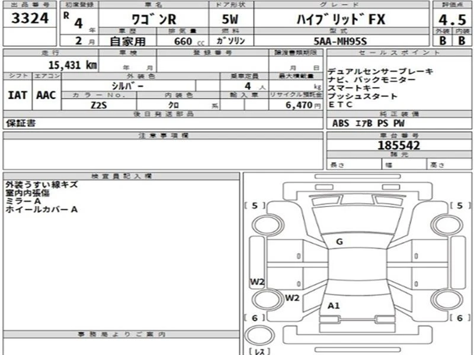The image size is (474, 355).
Task: Click the A1 mark on rear diagram
Action: 334,306
